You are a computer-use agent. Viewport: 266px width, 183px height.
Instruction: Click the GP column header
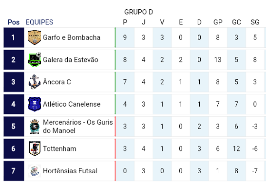(x=218, y=22)
